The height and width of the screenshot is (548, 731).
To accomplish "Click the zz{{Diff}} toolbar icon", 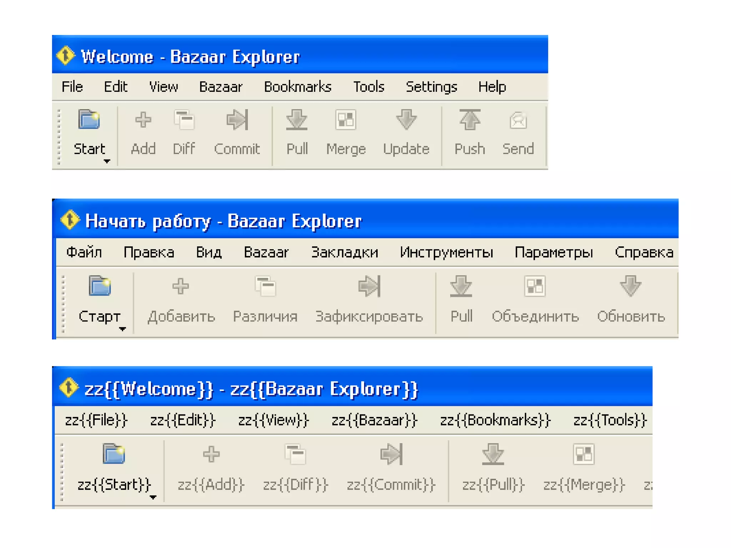I will click(x=295, y=454).
